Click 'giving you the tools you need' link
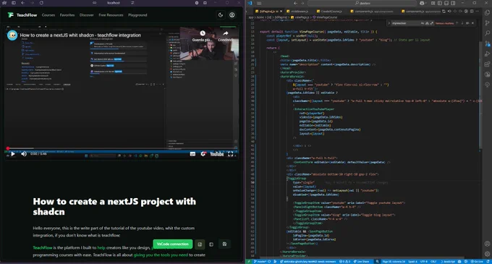 [161, 255]
